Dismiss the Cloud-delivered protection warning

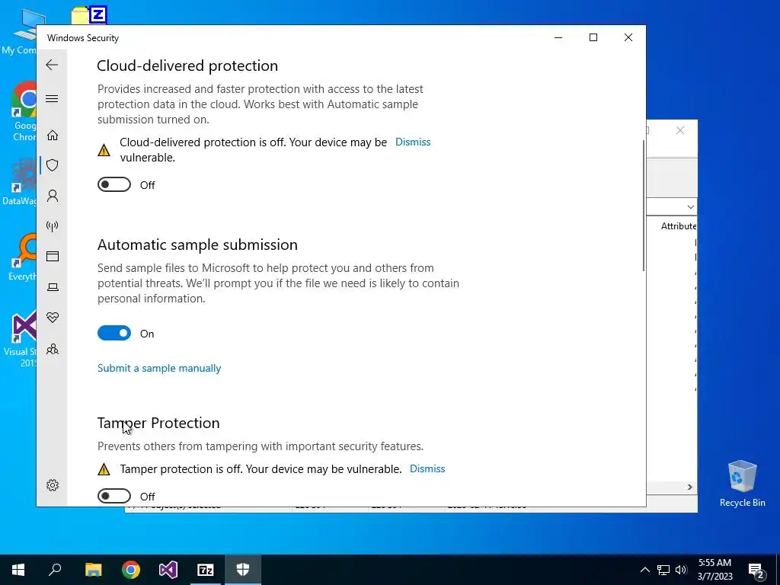coord(413,142)
